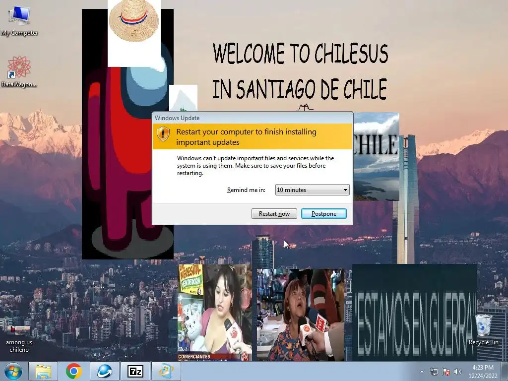The width and height of the screenshot is (508, 381).
Task: Show hidden tray icons arrow
Action: click(x=422, y=372)
